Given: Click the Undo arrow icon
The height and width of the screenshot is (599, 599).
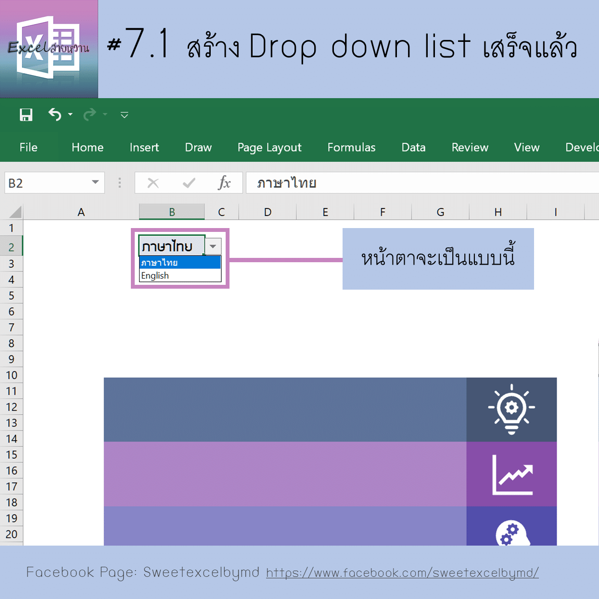Looking at the screenshot, I should point(55,115).
